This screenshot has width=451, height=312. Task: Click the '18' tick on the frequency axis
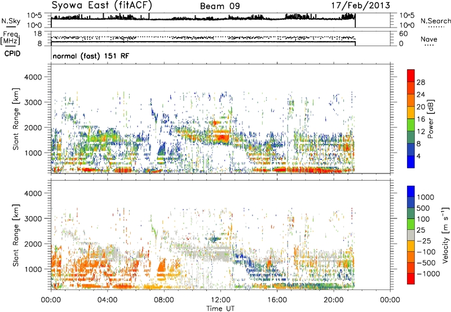(38, 34)
